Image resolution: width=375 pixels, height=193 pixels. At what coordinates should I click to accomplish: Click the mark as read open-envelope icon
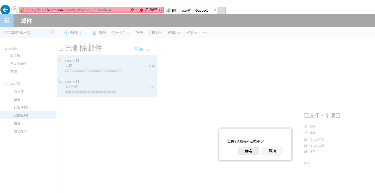pyautogui.click(x=306, y=145)
